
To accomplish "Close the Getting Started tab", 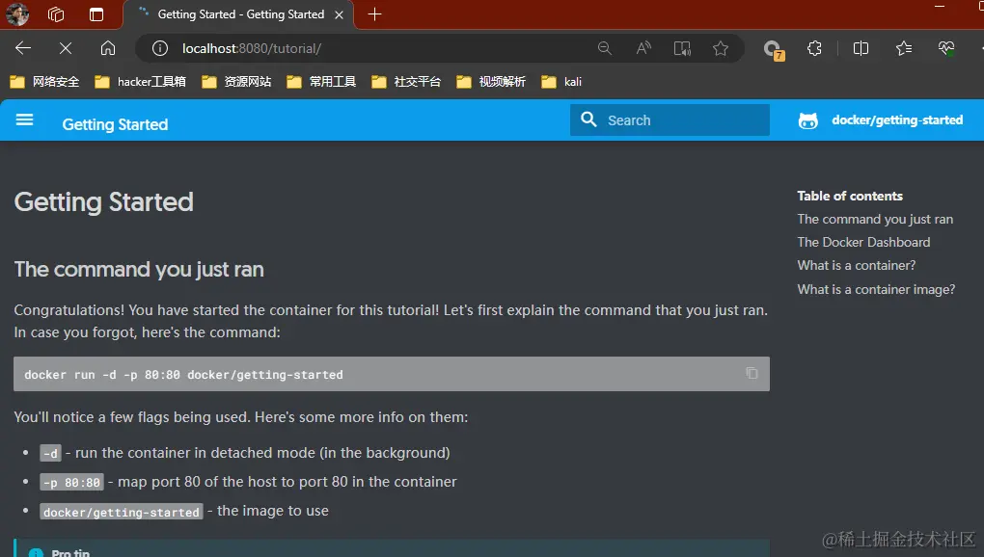I will [339, 14].
